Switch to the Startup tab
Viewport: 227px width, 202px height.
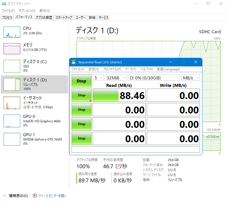[x=64, y=17]
